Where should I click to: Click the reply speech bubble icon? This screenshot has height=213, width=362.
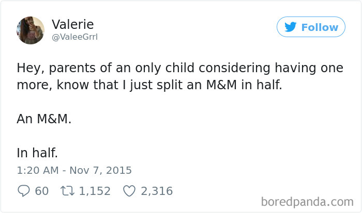(24, 191)
